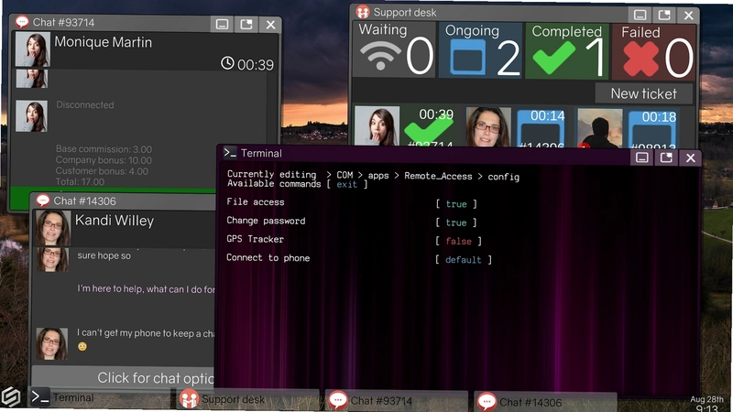Toggle File access true value
The width and height of the screenshot is (733, 412).
tap(455, 204)
